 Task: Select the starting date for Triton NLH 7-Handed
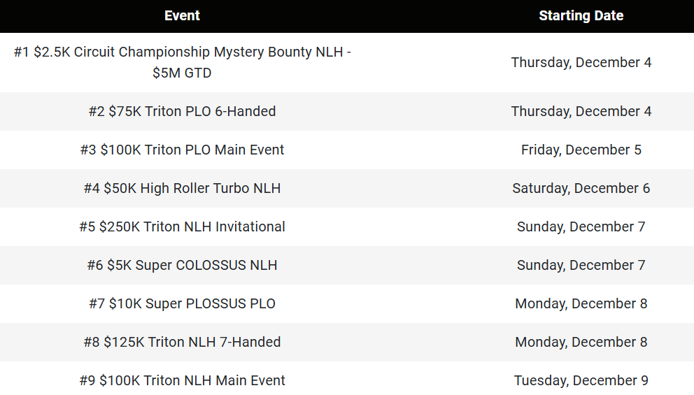coord(581,342)
